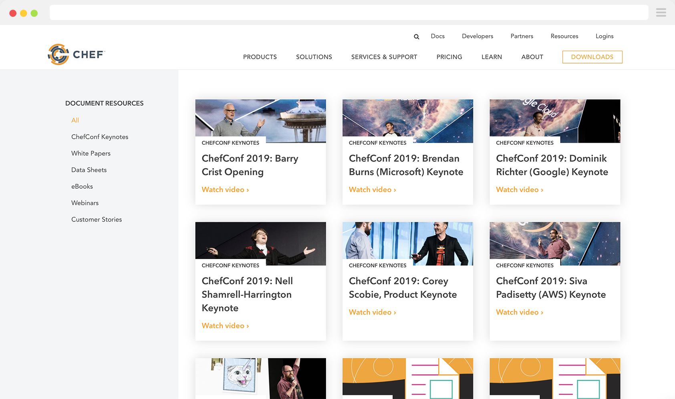Watch video for Siva Padisetty keynote
This screenshot has width=675, height=399.
(x=520, y=312)
